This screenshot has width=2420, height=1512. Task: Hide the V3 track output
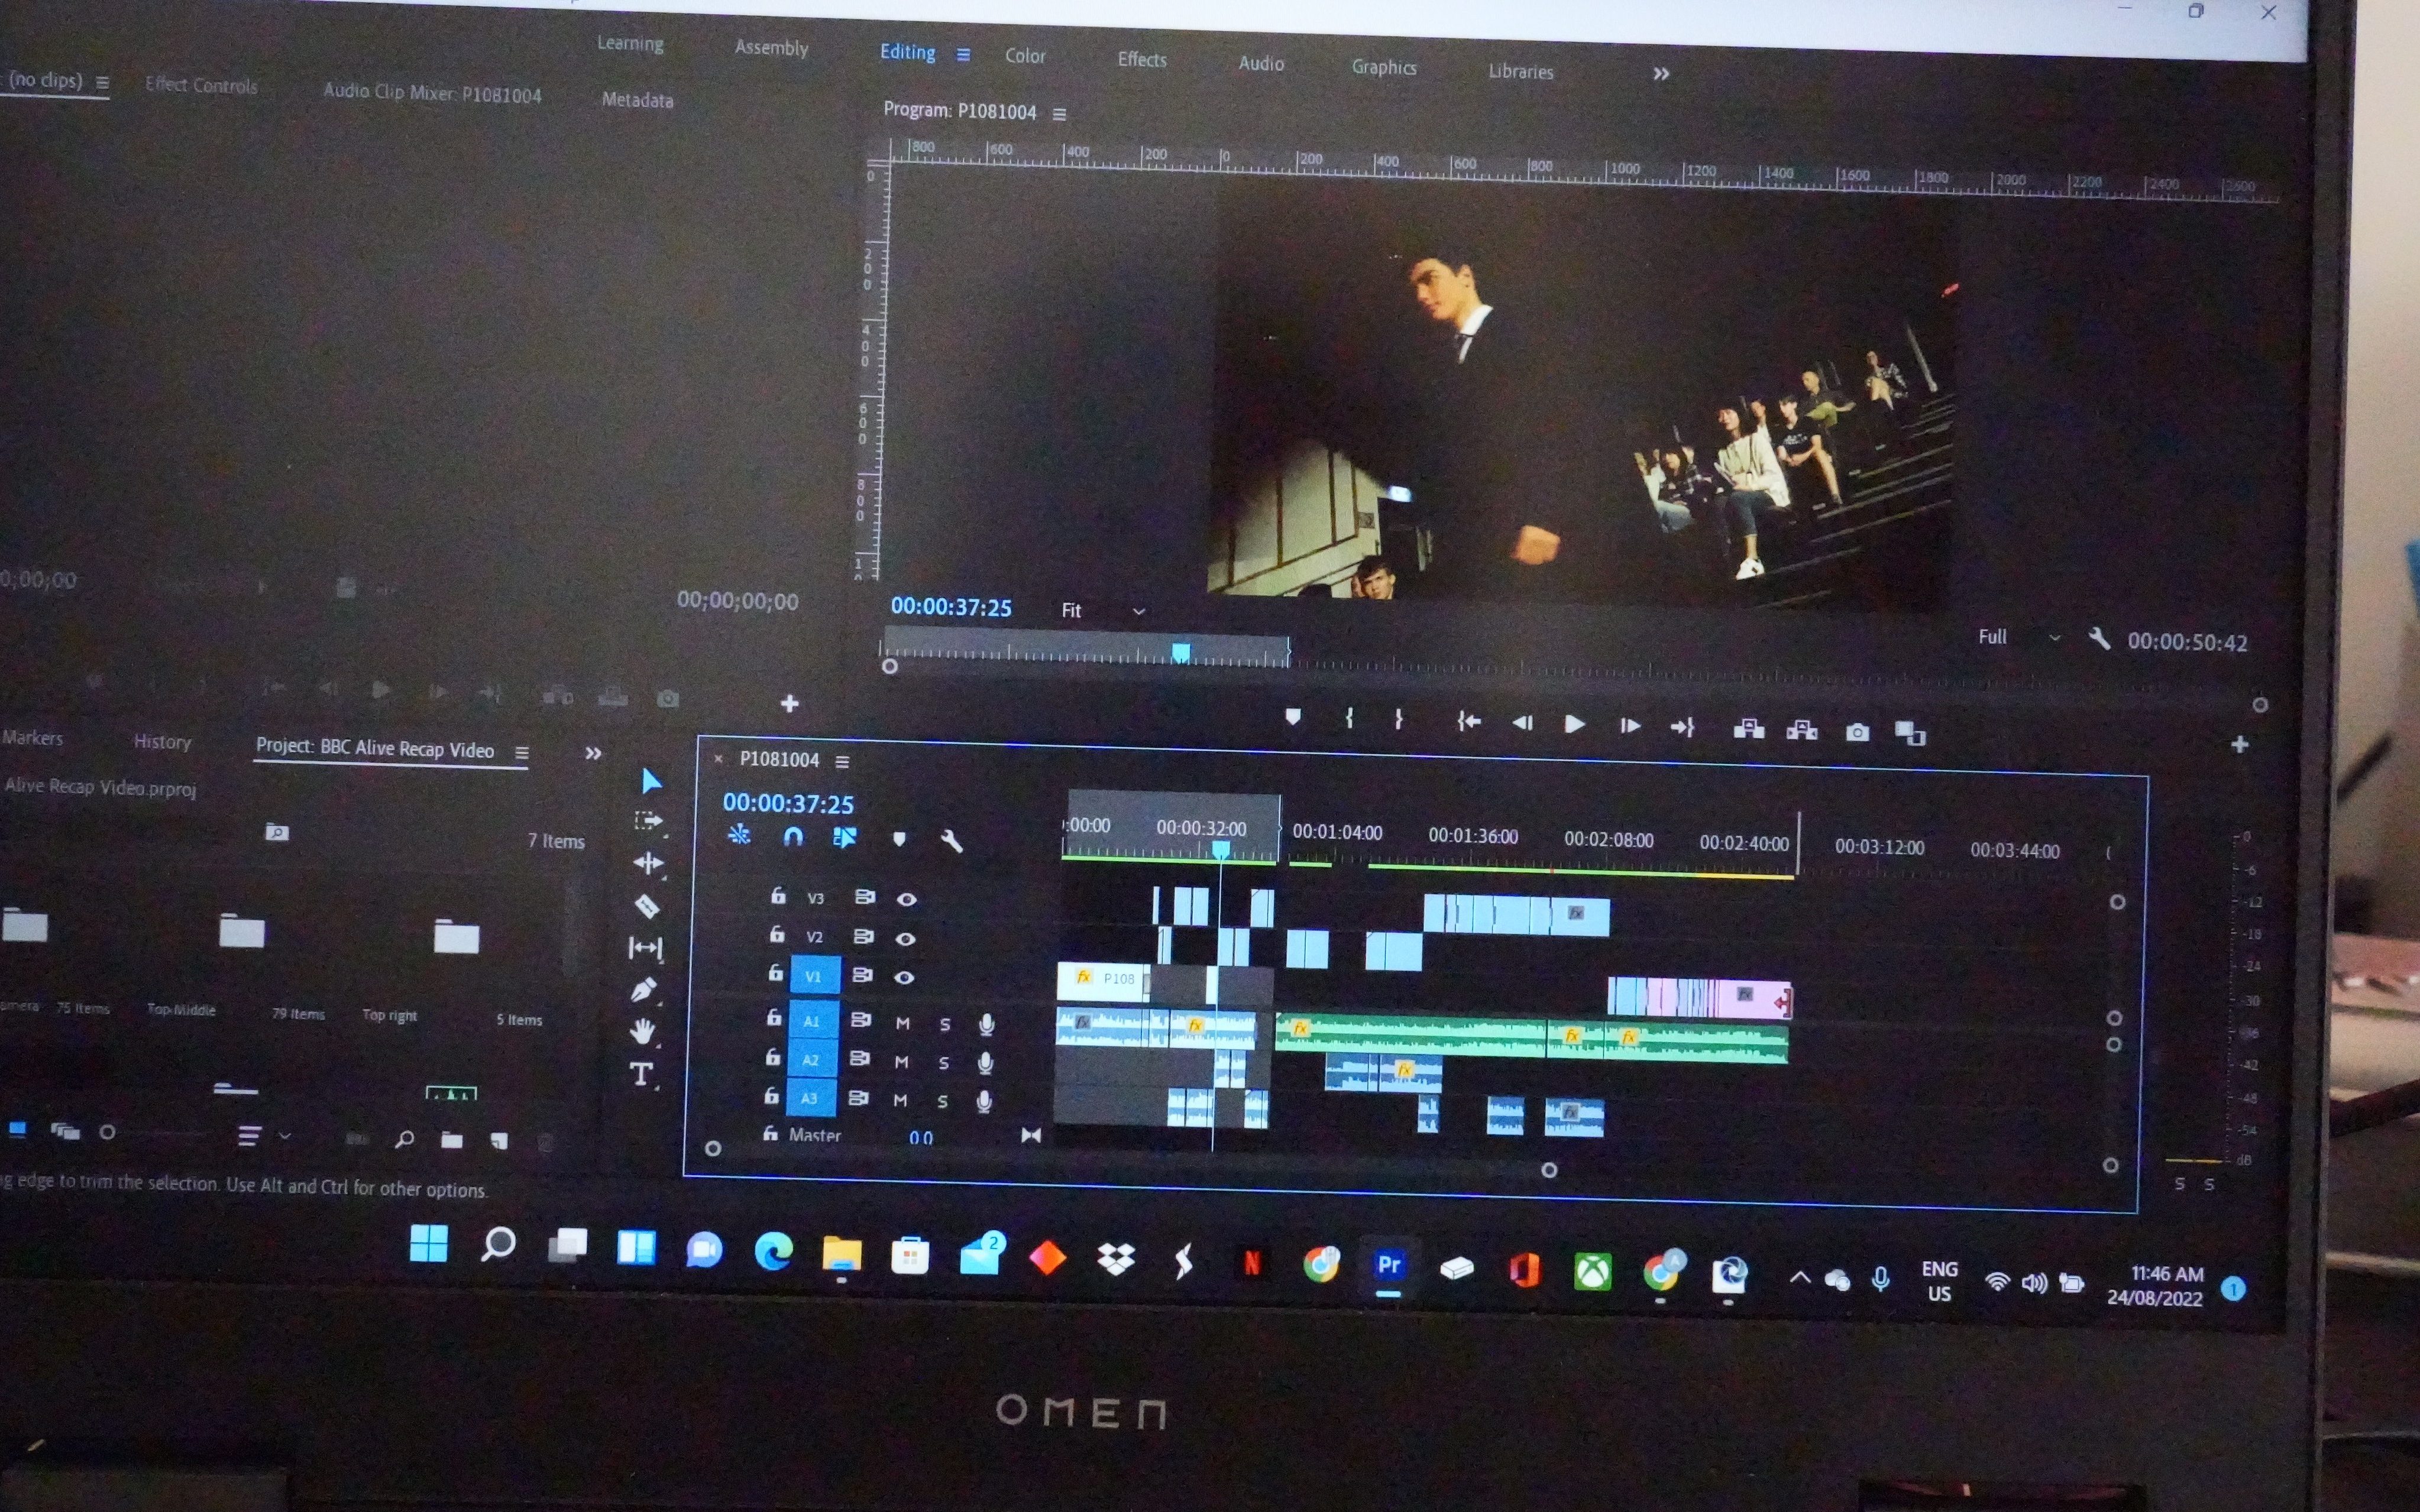(x=907, y=899)
